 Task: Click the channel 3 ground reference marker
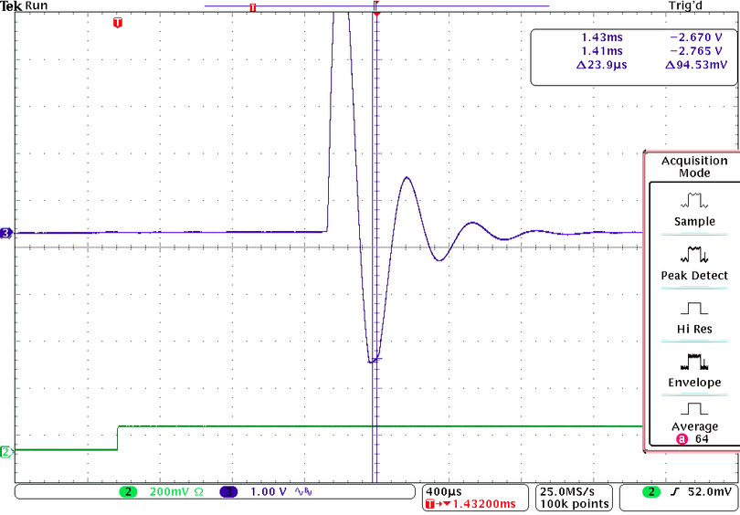(6, 233)
